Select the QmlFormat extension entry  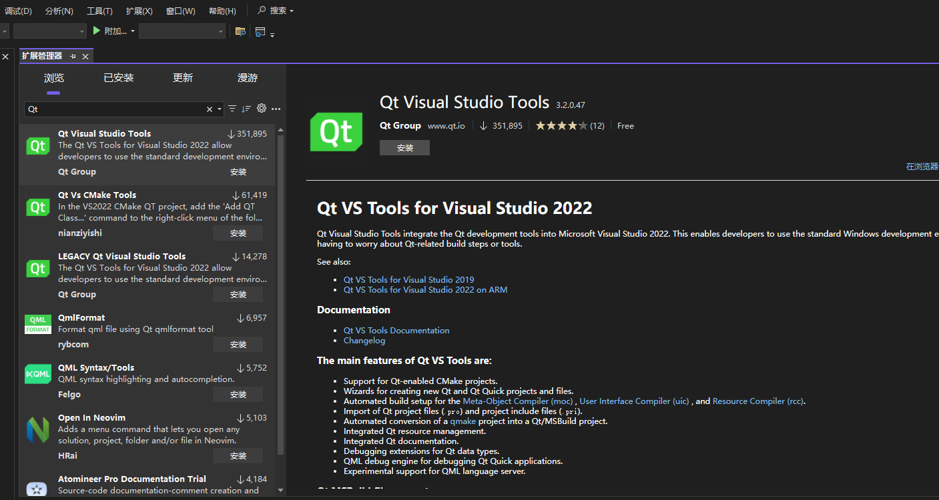[x=147, y=333]
